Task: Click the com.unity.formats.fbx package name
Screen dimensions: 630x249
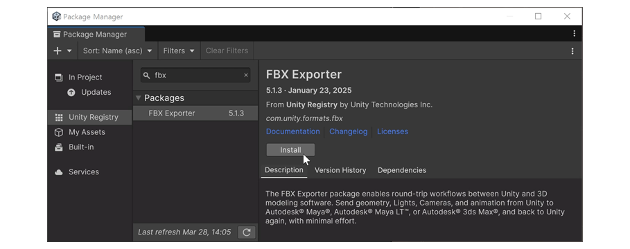Action: coord(304,118)
